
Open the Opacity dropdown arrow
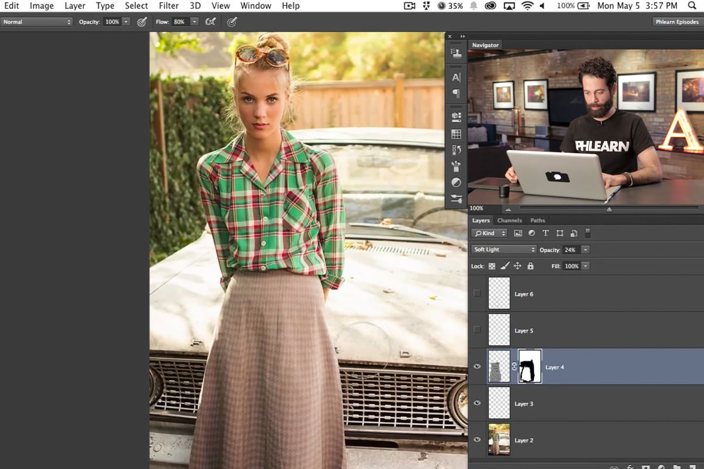coord(585,249)
